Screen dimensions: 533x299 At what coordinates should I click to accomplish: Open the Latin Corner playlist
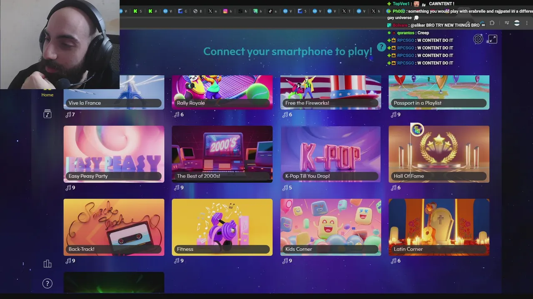[x=439, y=227]
